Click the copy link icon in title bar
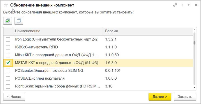201x104 pixels. (175, 5)
